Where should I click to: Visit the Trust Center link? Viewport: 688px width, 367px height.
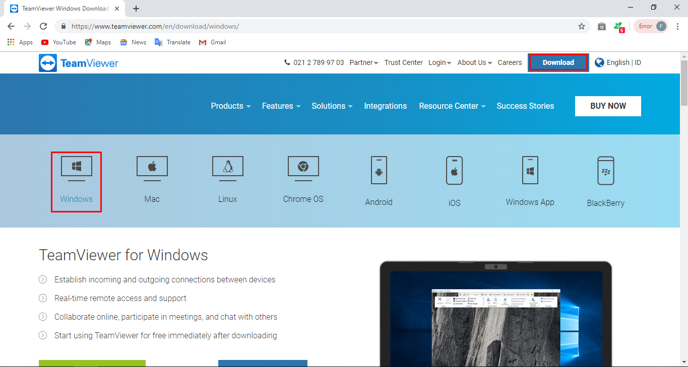[404, 62]
